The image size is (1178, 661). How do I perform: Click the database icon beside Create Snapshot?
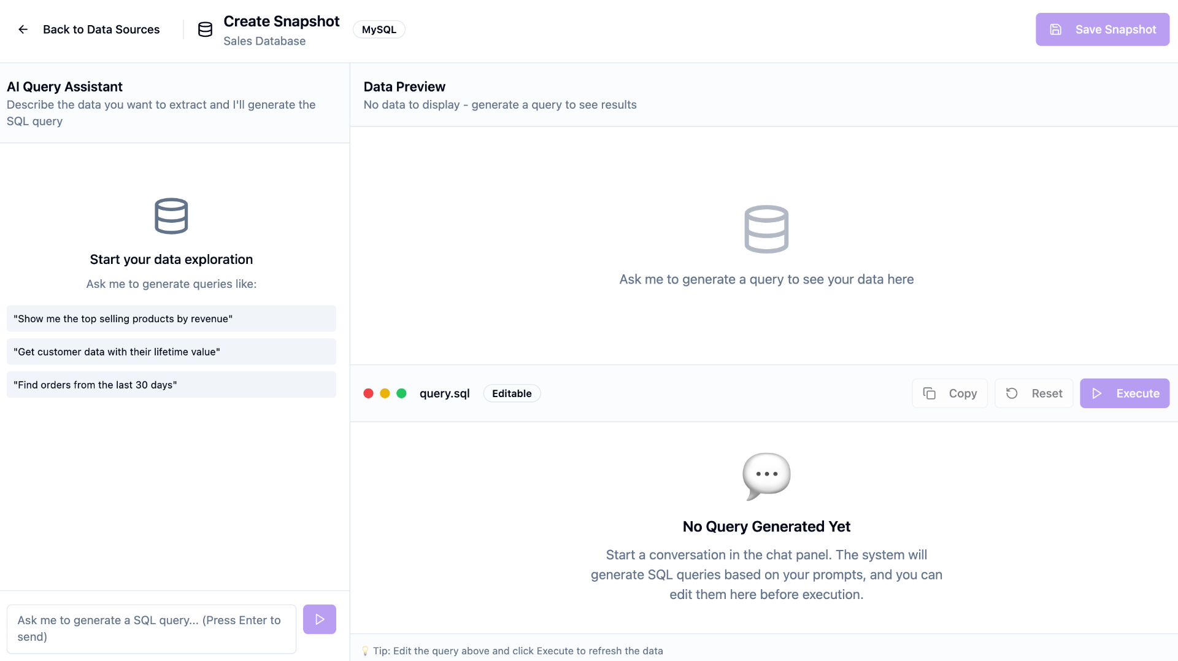pos(205,29)
